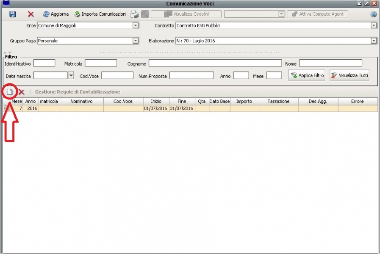Click the Aggiorna refresh button
380x254 pixels.
tap(55, 14)
